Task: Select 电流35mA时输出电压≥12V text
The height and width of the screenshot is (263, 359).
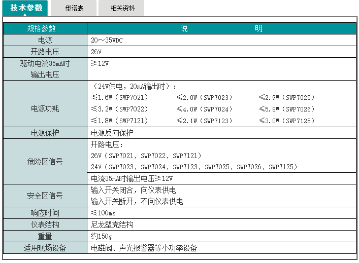Action: pos(132,178)
